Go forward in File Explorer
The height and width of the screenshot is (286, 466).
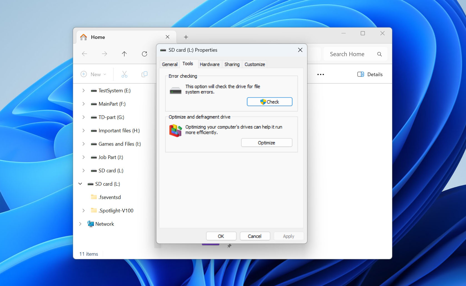104,54
